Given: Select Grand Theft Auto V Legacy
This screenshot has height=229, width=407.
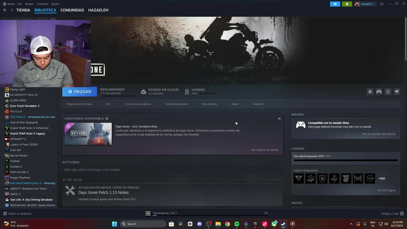Looking at the screenshot, I should point(27,134).
